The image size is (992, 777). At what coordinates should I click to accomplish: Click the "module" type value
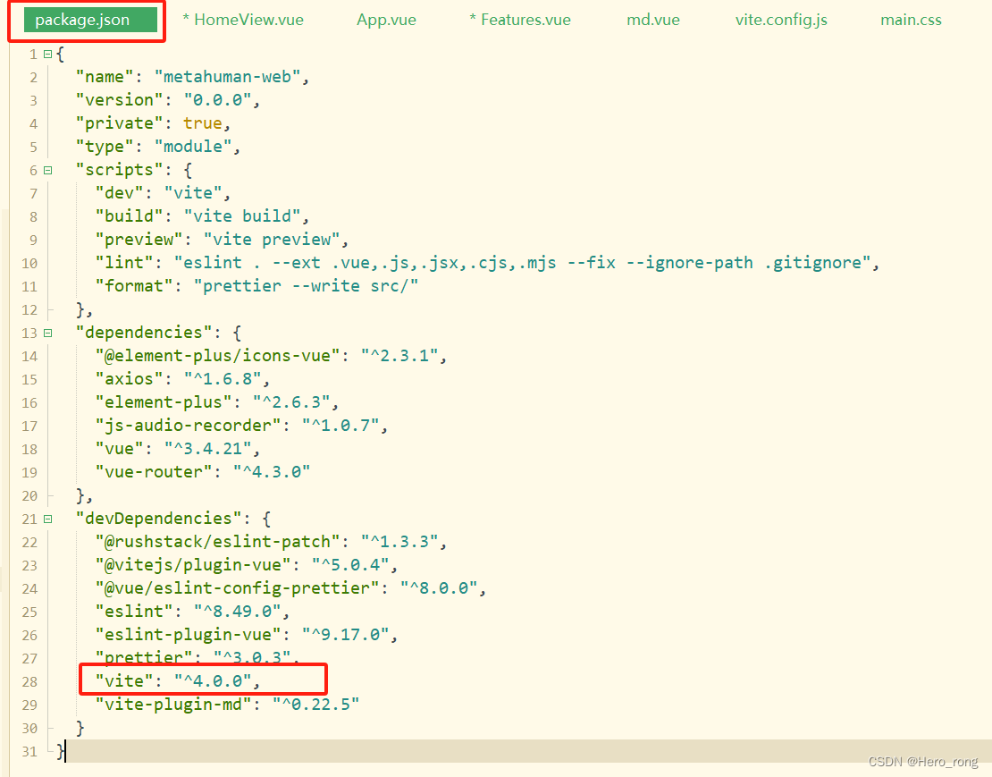pyautogui.click(x=193, y=147)
